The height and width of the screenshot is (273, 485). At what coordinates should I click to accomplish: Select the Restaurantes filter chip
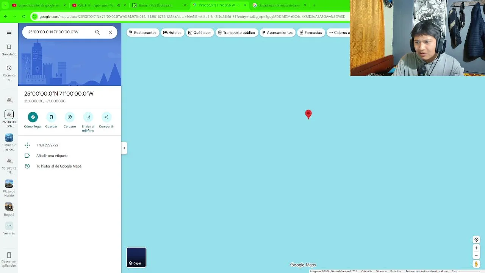[x=142, y=33]
